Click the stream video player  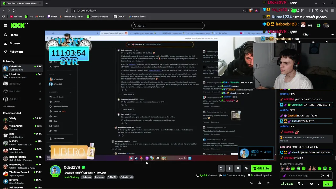[160, 95]
